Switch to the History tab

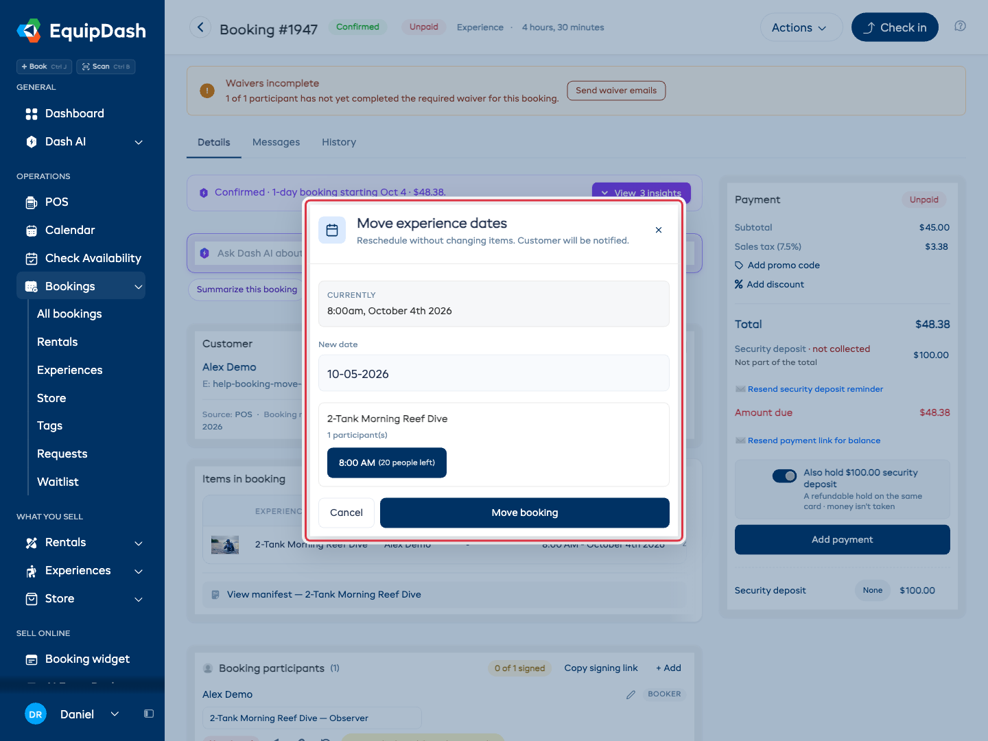coord(339,142)
